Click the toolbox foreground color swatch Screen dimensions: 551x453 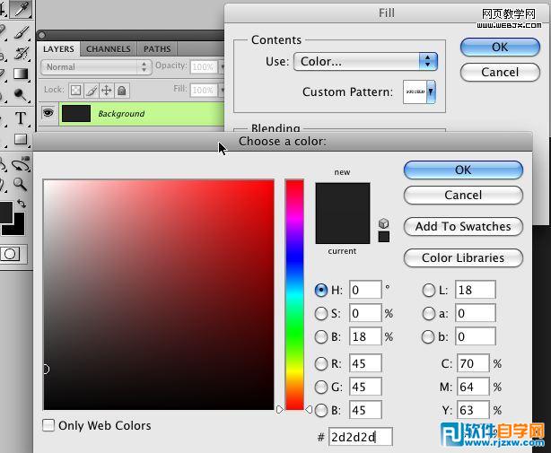(6, 212)
